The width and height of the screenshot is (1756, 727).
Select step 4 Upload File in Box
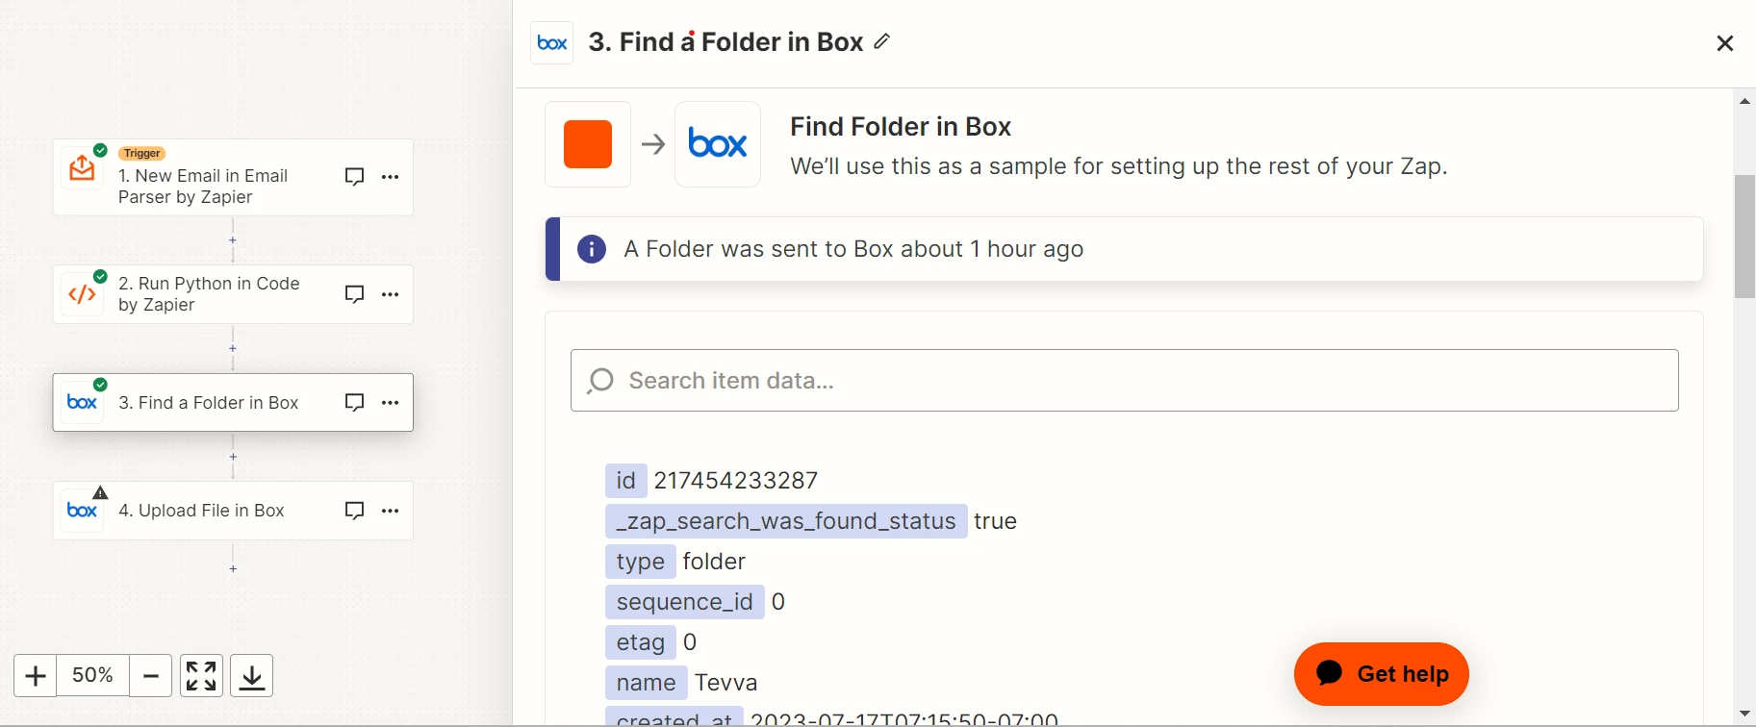[x=233, y=511]
